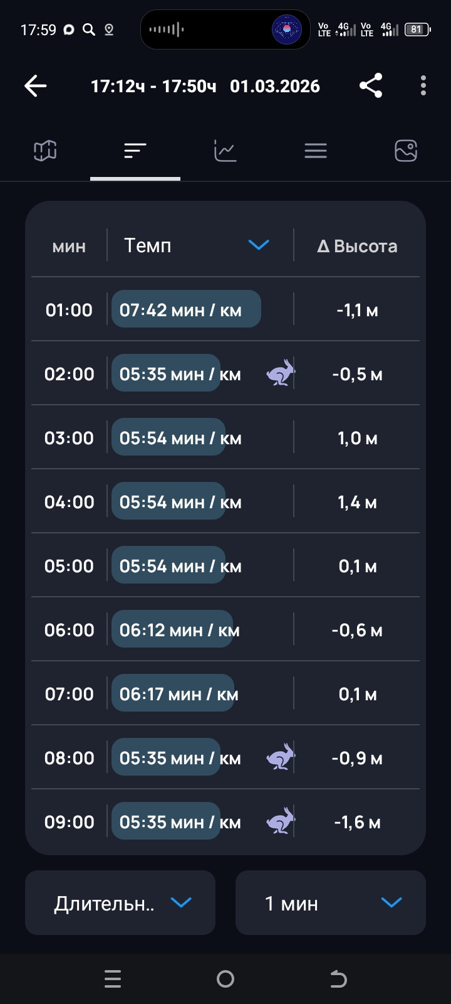Tap the Δ Высота column header
Screen dimensions: 451x1004
tap(357, 246)
